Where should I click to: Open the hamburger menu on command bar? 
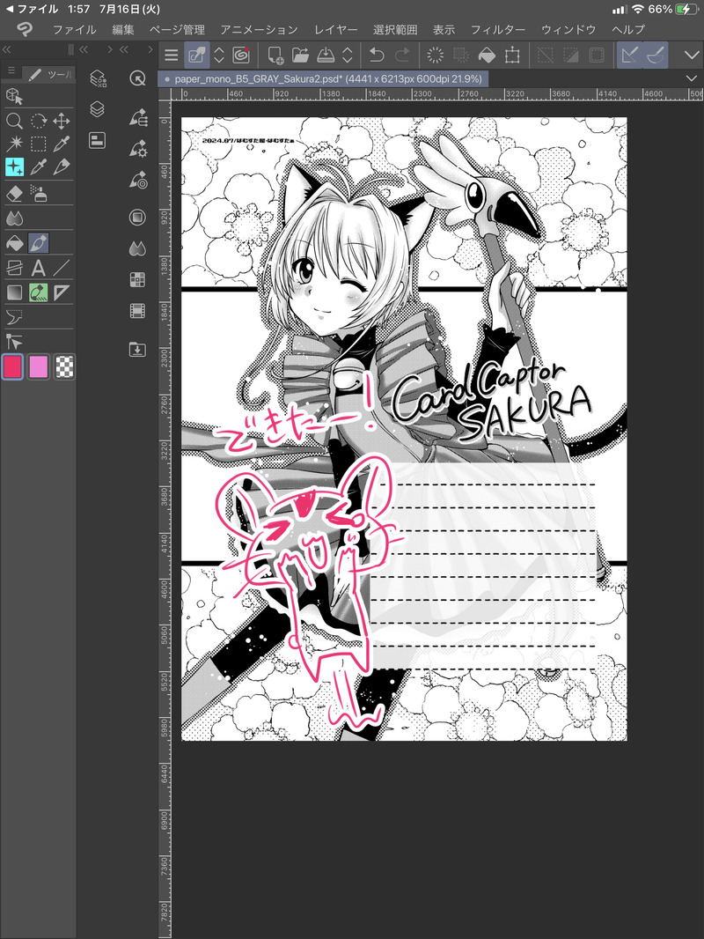coord(172,55)
